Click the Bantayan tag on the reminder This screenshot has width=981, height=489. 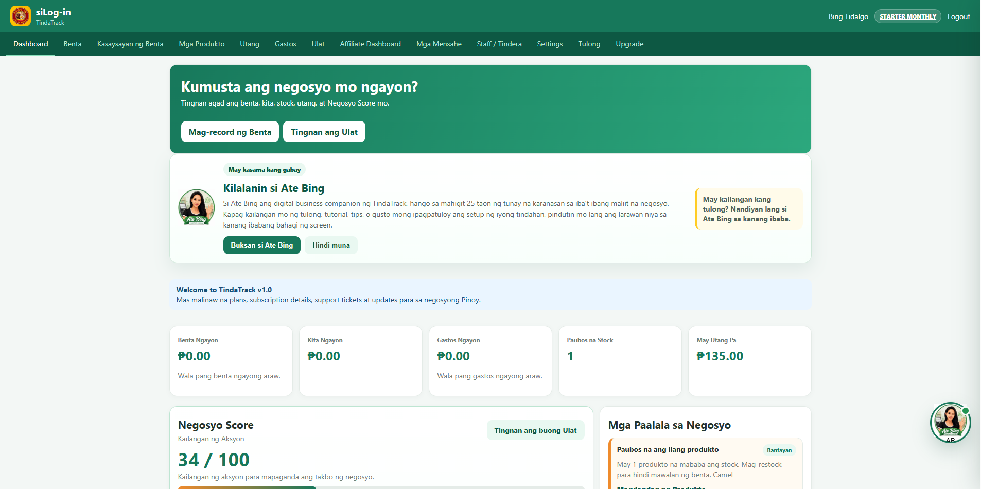779,450
